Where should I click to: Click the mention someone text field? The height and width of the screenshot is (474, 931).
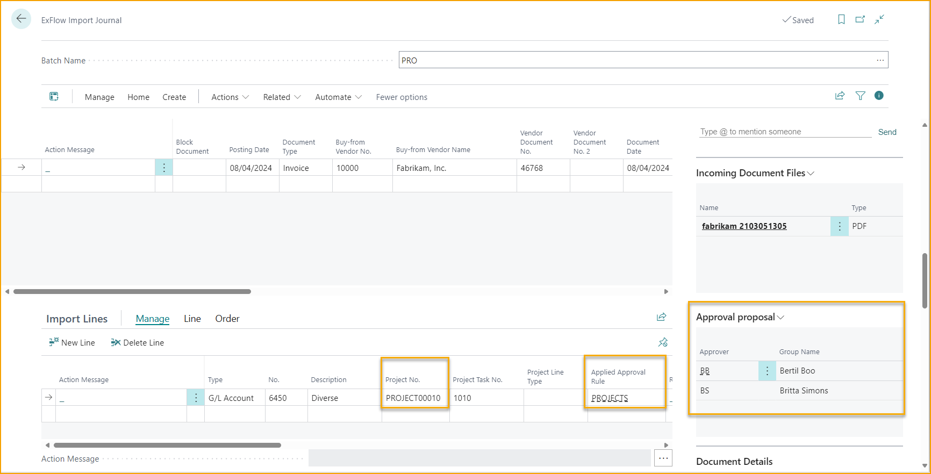pos(785,132)
